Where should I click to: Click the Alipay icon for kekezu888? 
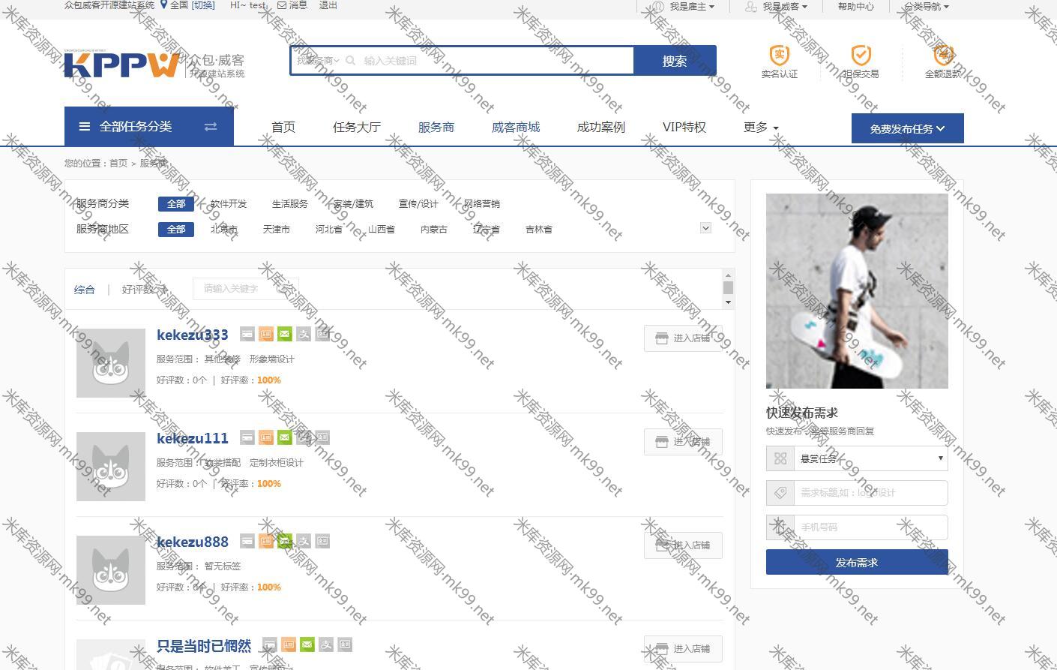[304, 541]
